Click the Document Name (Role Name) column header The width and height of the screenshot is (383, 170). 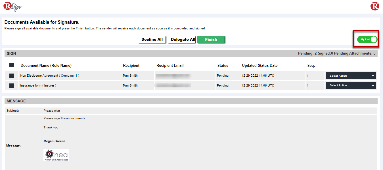(46, 66)
